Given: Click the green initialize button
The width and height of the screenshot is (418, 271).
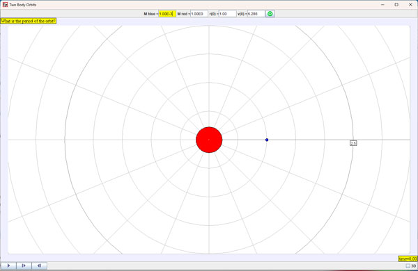Looking at the screenshot, I should click(270, 14).
